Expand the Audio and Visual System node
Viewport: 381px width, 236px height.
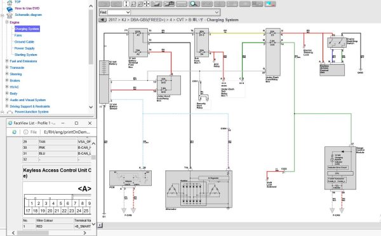tap(7, 99)
